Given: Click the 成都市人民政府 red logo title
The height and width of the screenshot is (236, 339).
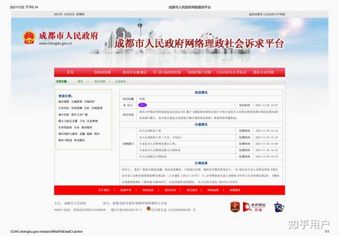Looking at the screenshot, I should click(68, 36).
